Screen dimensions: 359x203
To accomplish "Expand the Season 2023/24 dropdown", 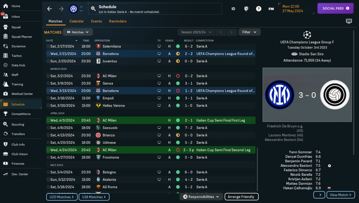I will tap(196, 32).
